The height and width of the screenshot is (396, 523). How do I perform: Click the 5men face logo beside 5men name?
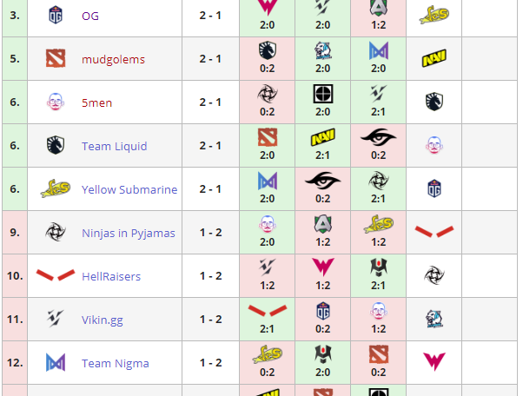tap(56, 102)
